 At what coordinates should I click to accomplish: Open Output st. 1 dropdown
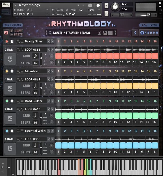[47, 10]
